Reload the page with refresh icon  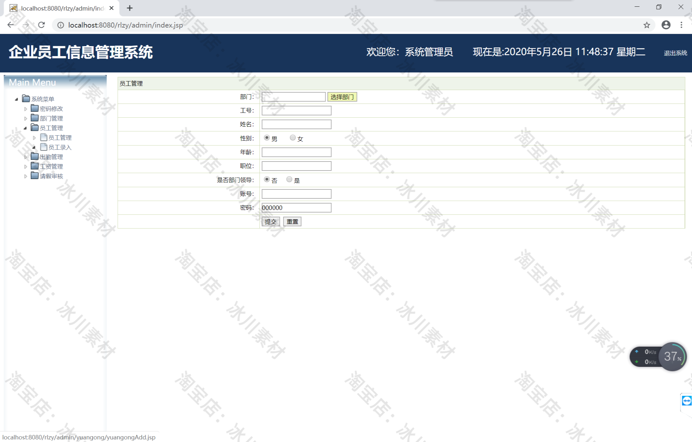41,25
